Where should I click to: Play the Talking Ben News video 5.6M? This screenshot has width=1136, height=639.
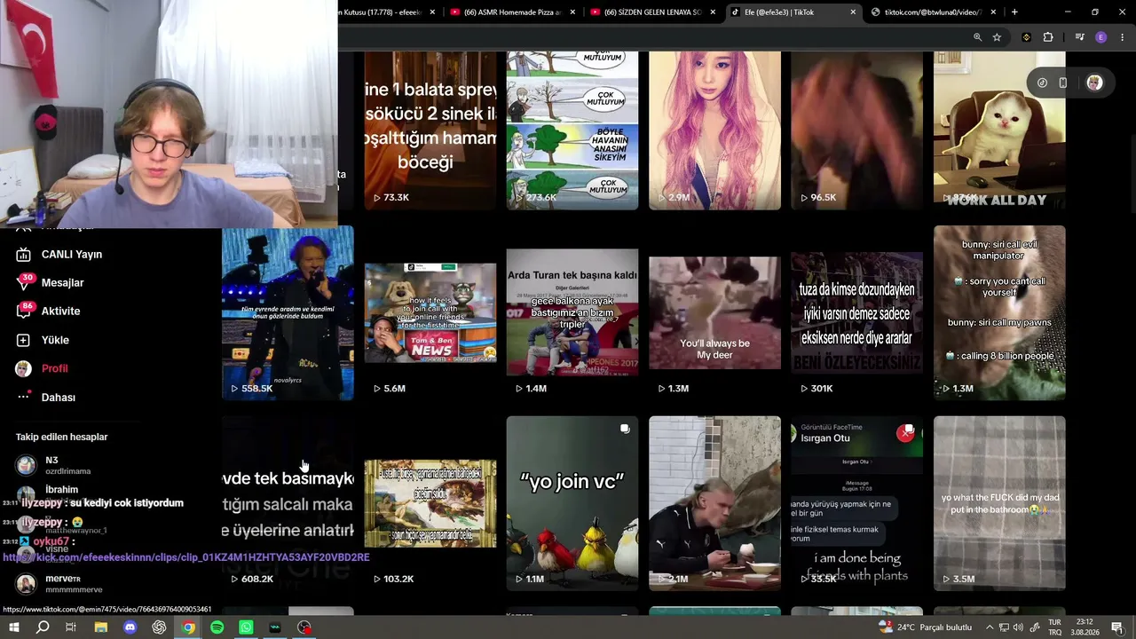pos(430,312)
